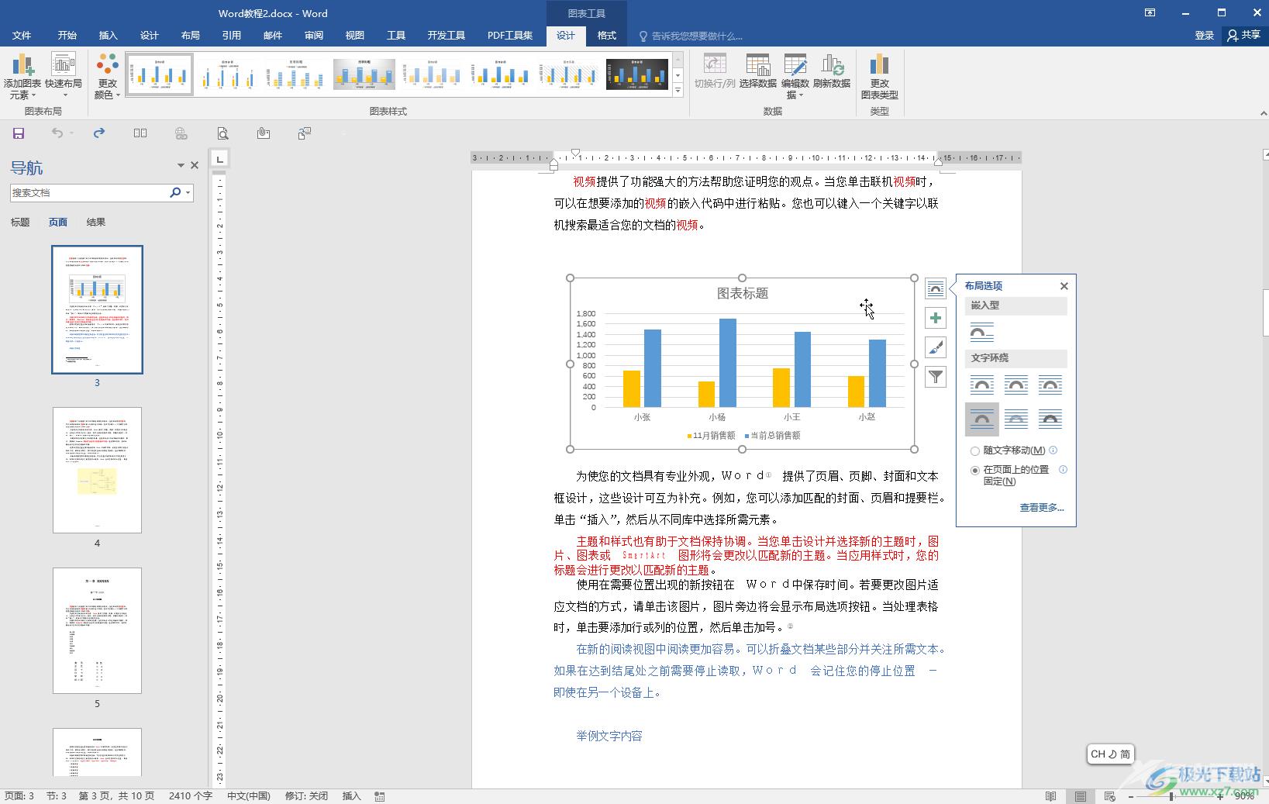
Task: Apply the dark black chart style thumbnail
Action: point(636,74)
